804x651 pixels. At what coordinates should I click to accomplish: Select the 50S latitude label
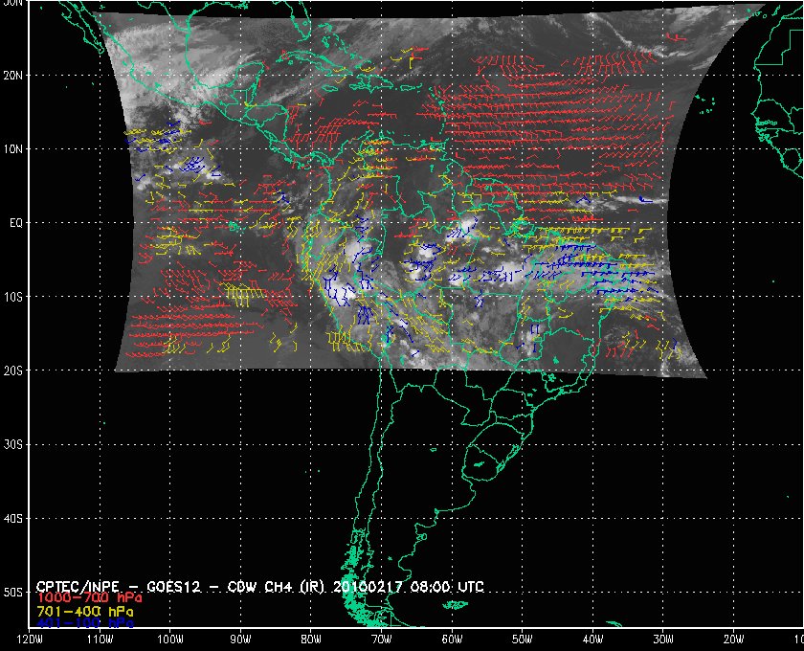[x=12, y=593]
